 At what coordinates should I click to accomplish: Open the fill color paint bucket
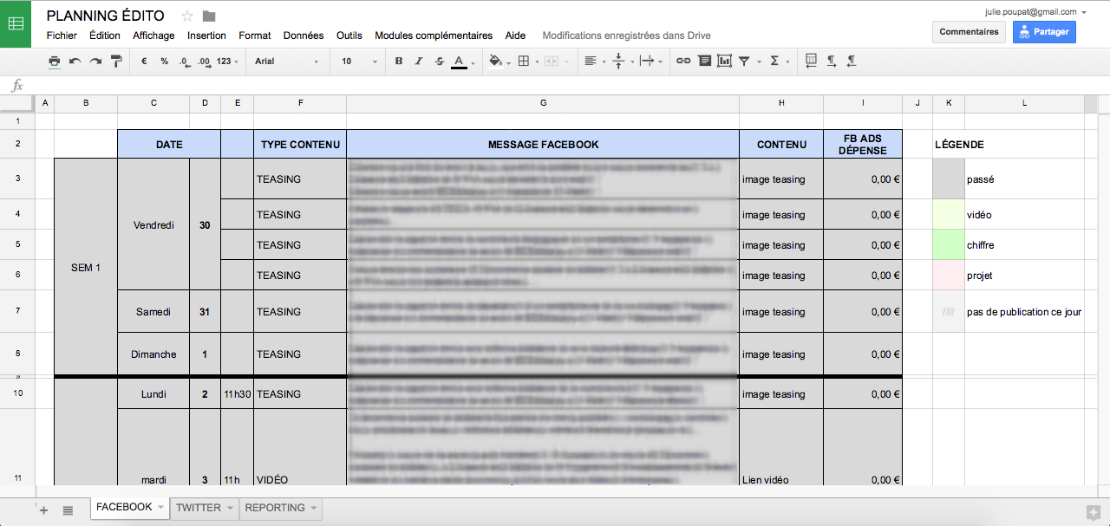pyautogui.click(x=495, y=62)
